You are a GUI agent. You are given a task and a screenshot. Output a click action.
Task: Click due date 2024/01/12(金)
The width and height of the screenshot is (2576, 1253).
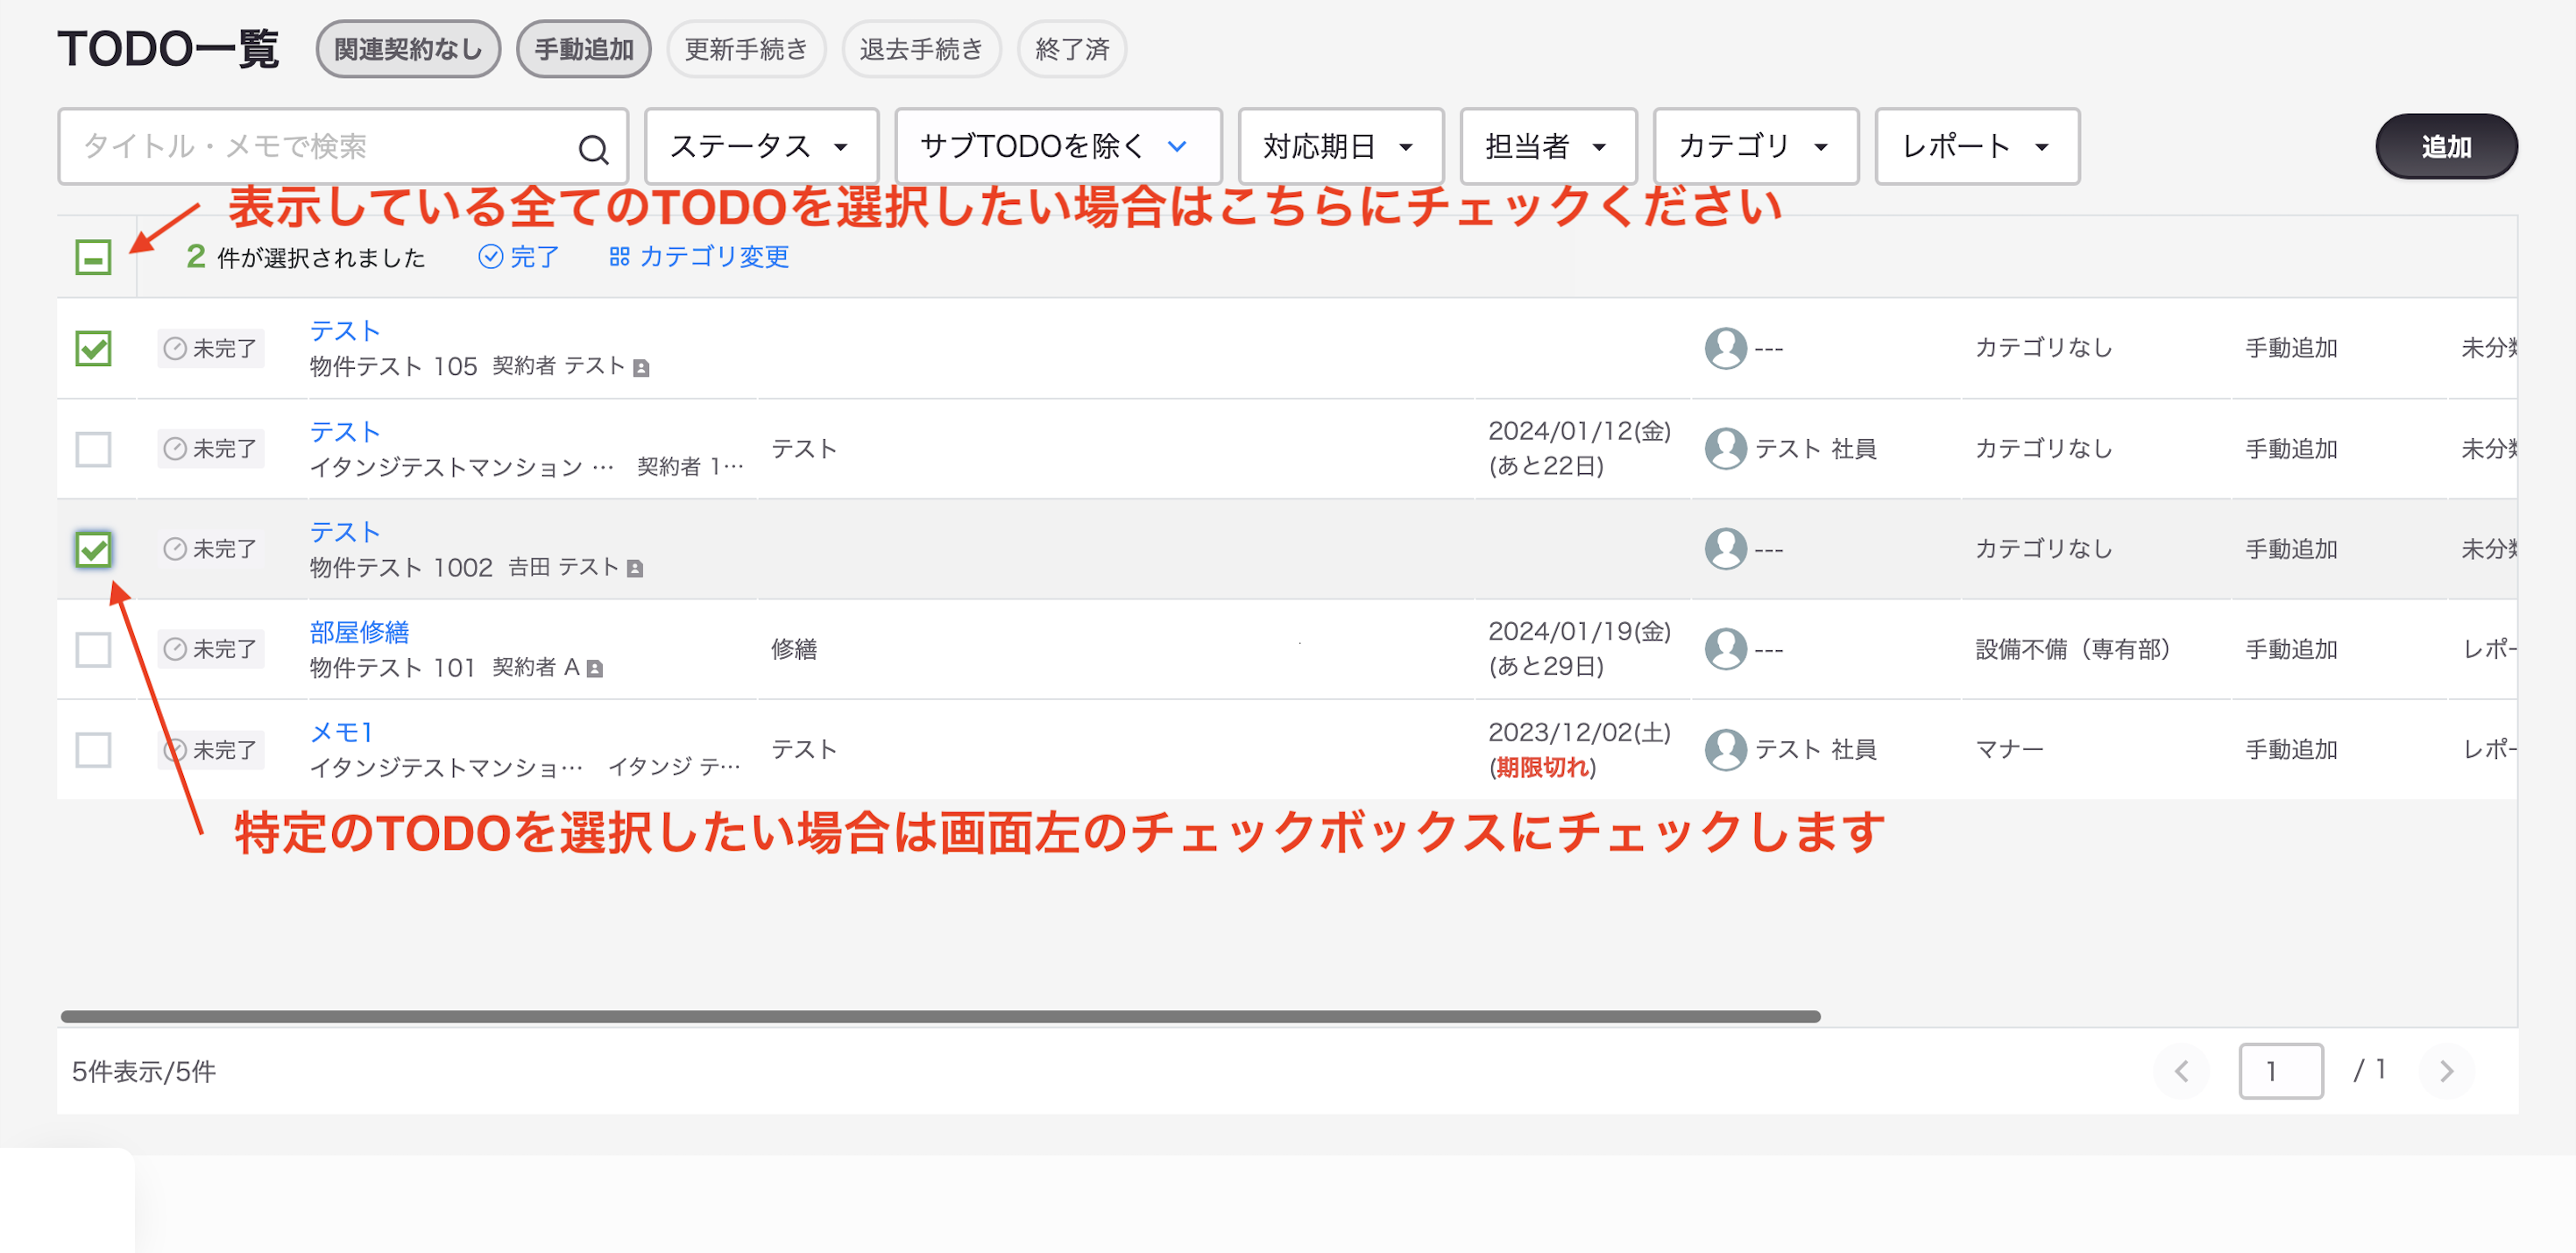tap(1579, 431)
